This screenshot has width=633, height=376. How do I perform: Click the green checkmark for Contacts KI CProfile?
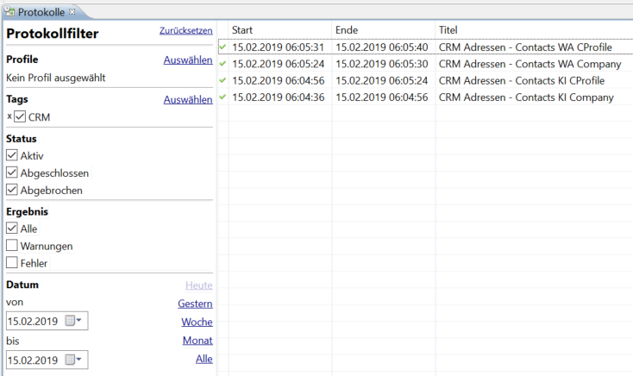click(222, 80)
